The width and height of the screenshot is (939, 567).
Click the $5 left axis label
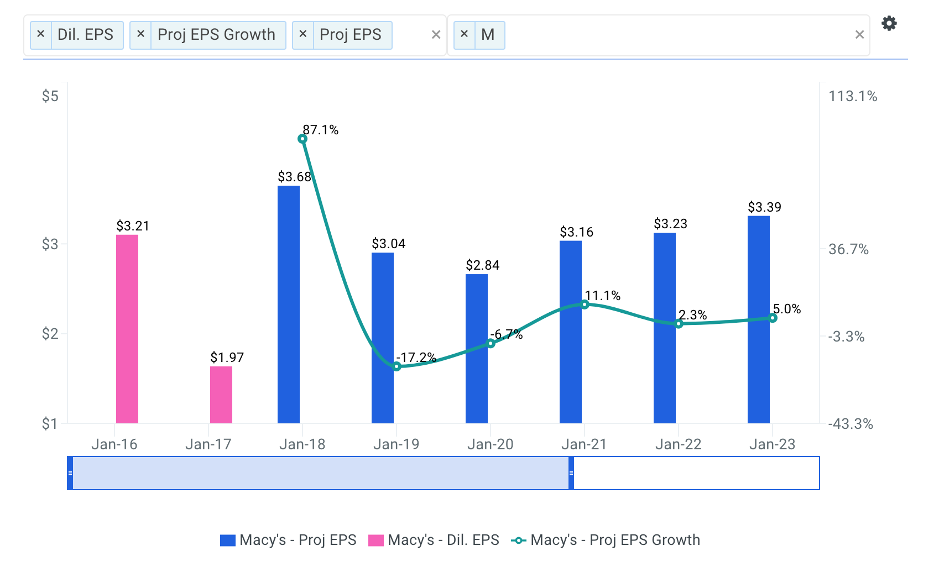click(x=50, y=96)
